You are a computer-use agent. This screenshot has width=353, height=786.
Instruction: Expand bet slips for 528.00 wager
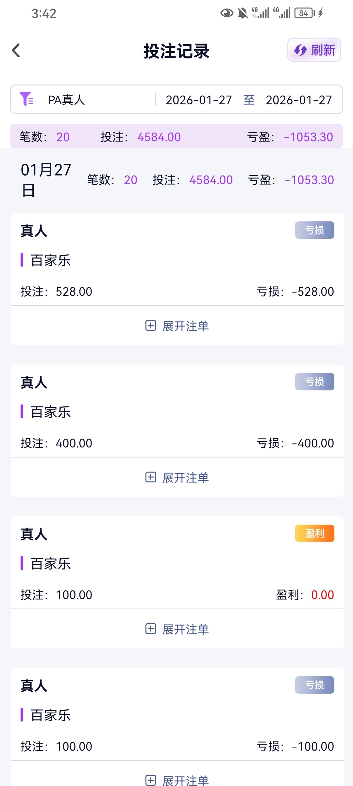click(x=185, y=326)
